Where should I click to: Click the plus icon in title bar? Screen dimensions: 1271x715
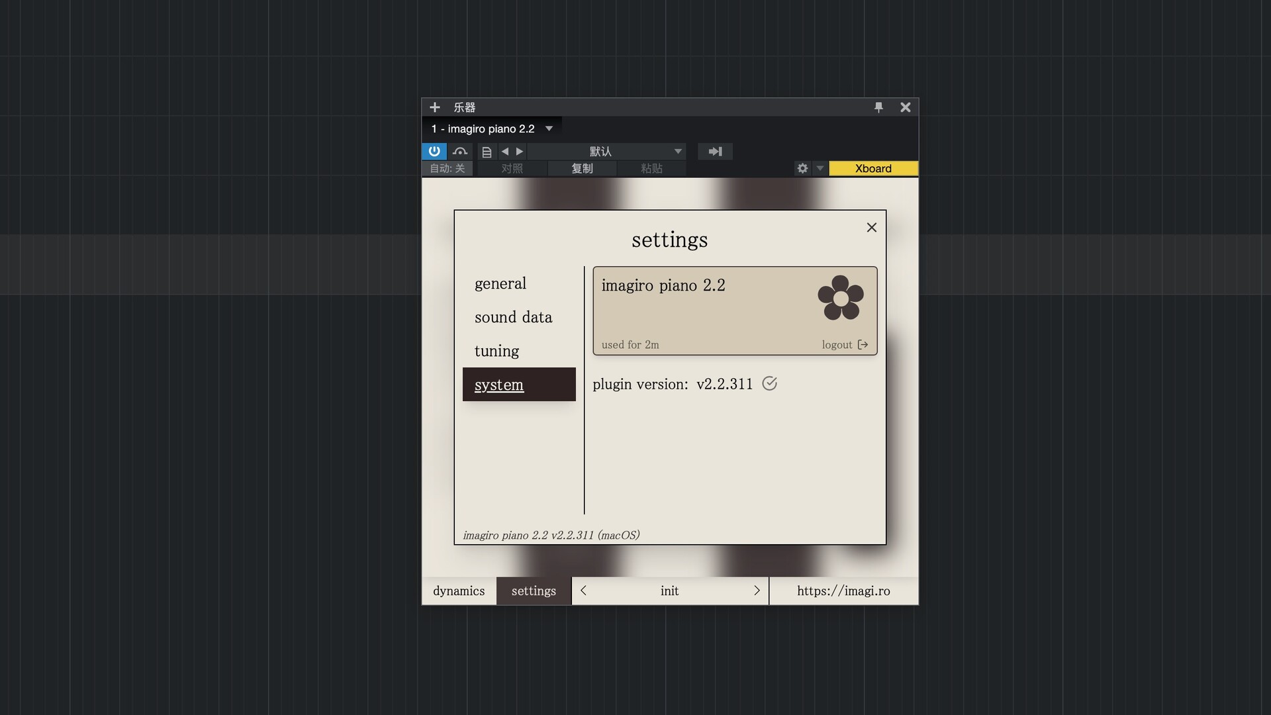pos(435,107)
